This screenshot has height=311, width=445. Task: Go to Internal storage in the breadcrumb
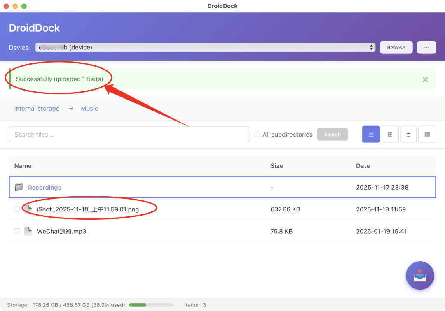pyautogui.click(x=37, y=109)
